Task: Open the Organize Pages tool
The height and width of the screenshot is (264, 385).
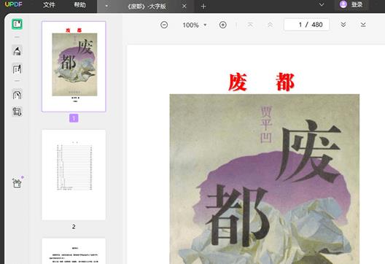Action: 17,94
